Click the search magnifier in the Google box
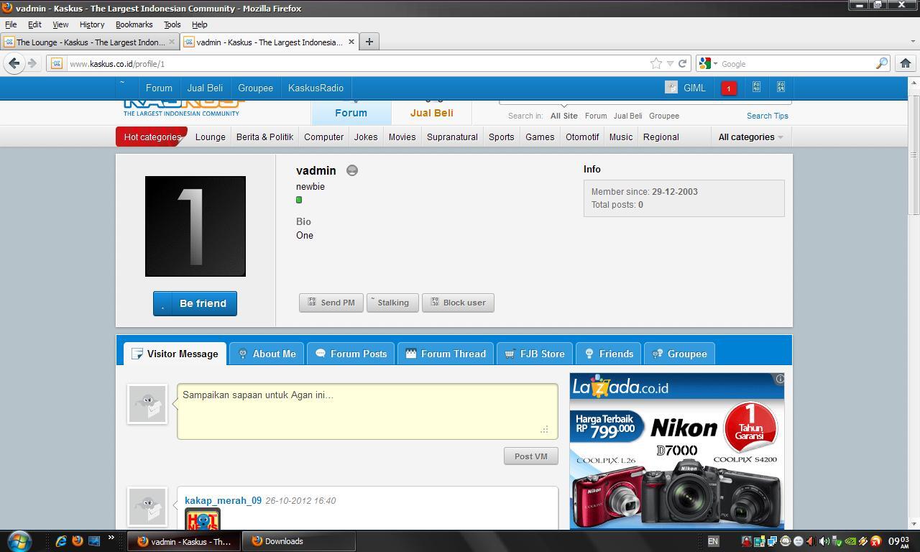This screenshot has width=920, height=552. tap(881, 63)
